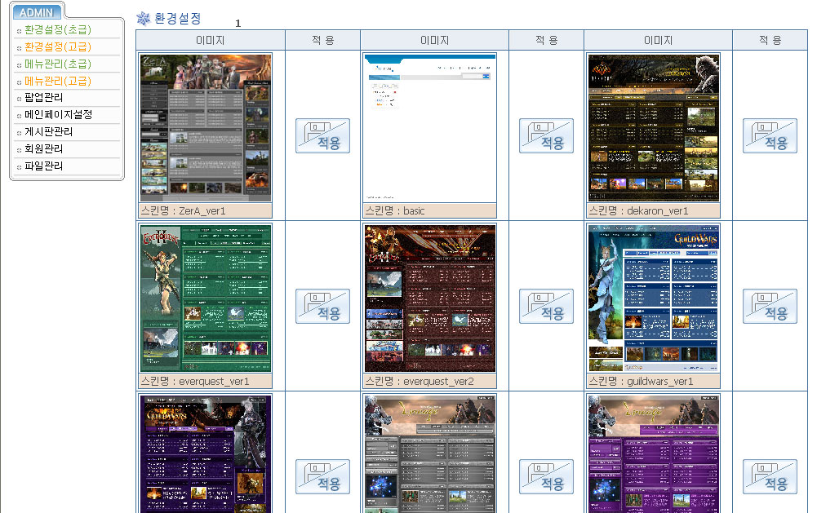
Task: Select the guildwars_ver1 skin preview image
Action: (x=653, y=299)
